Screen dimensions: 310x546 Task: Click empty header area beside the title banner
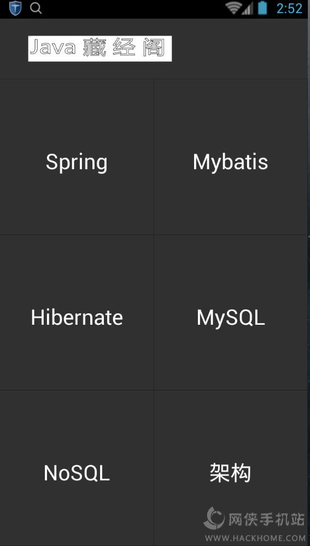pyautogui.click(x=240, y=49)
